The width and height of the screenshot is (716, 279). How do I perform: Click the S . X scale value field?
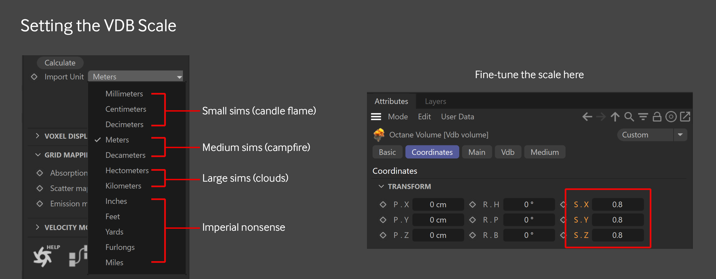618,205
